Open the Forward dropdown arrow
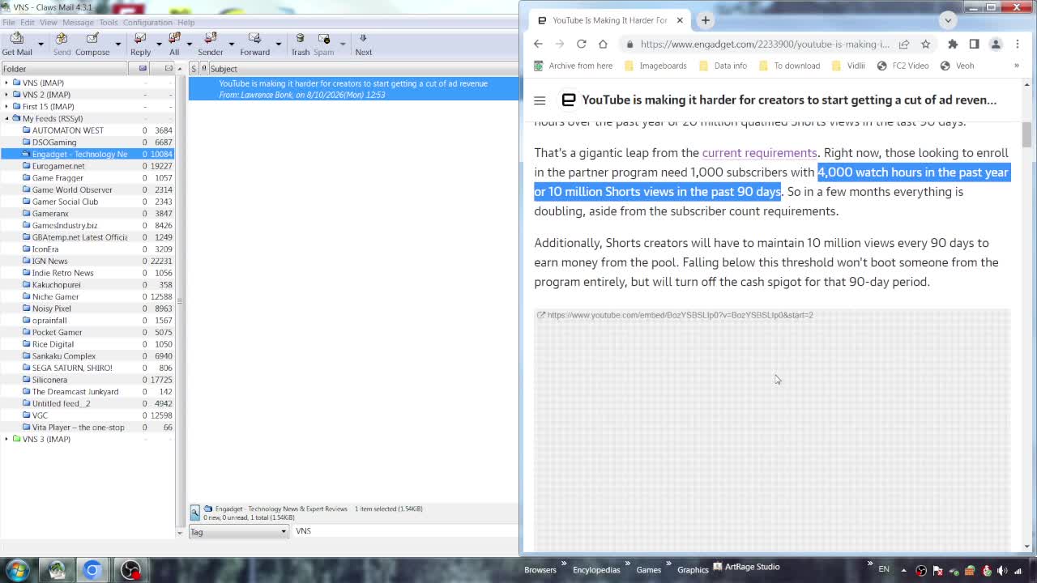The height and width of the screenshot is (583, 1037). pos(278,44)
